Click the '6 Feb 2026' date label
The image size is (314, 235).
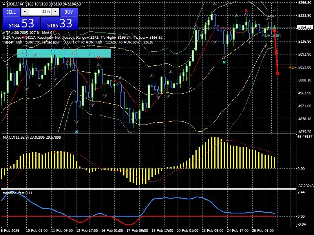(x=10, y=231)
